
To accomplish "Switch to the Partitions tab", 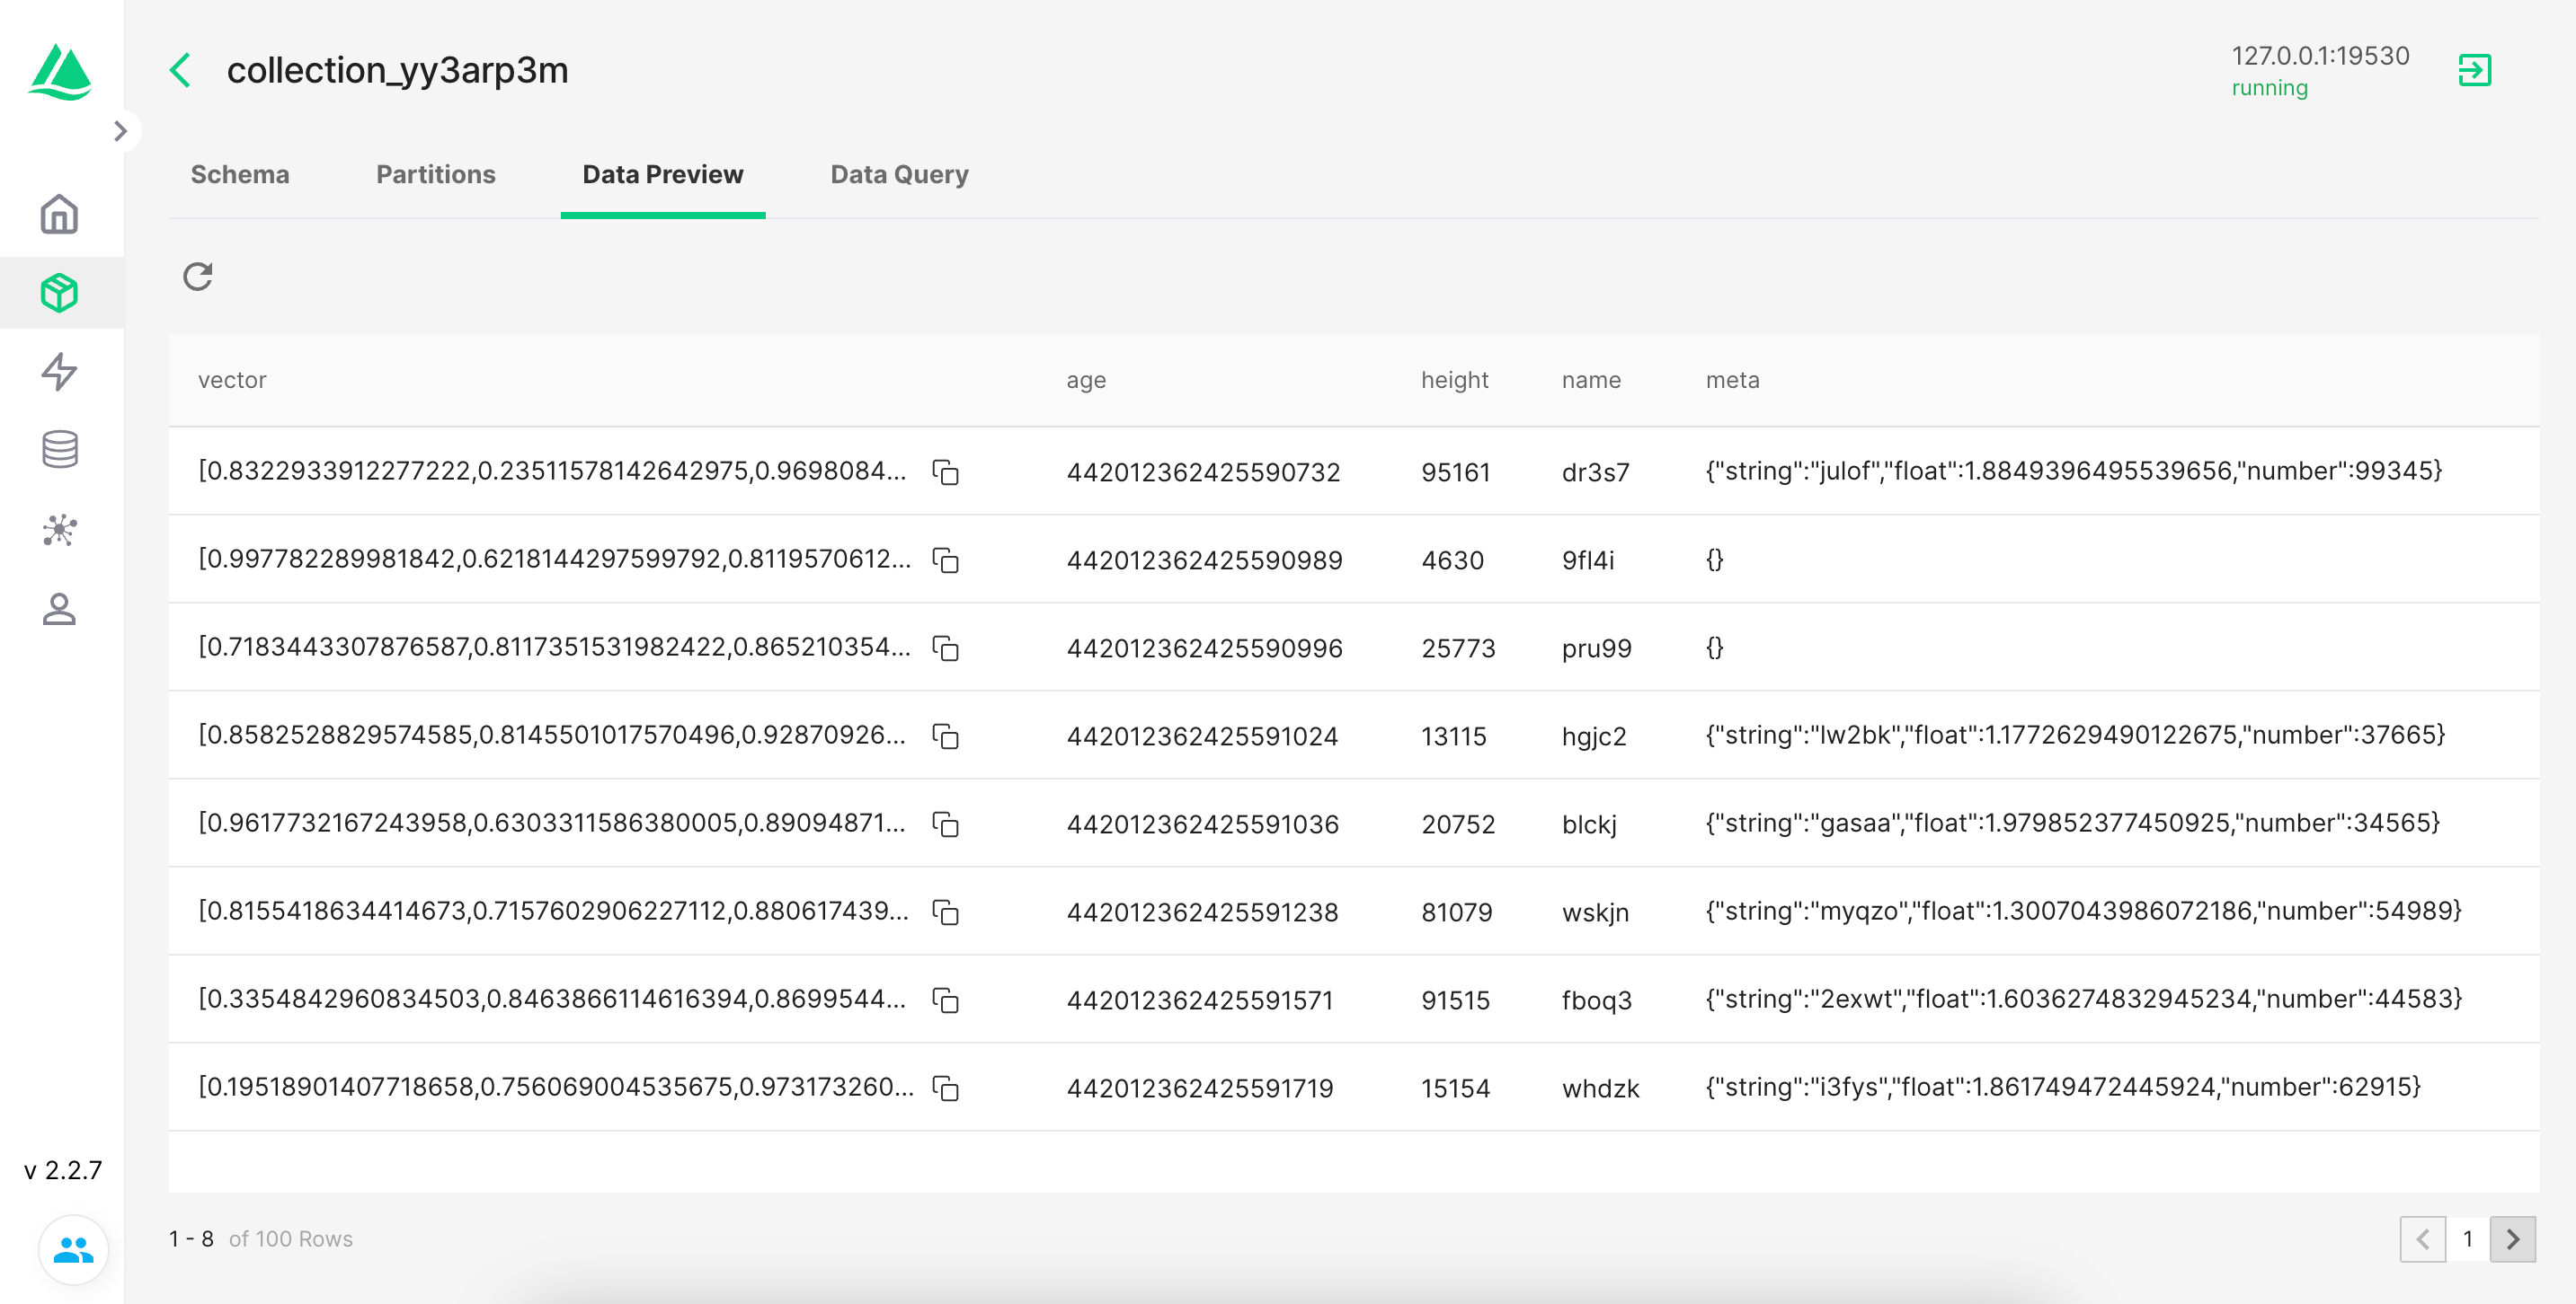I will (x=436, y=175).
